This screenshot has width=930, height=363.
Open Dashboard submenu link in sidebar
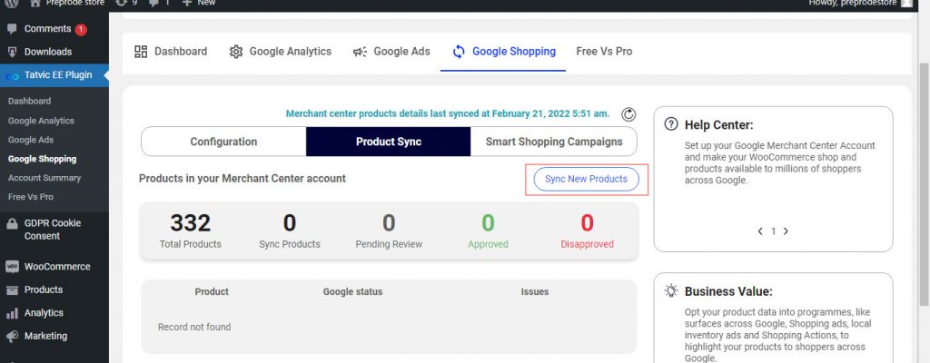(30, 102)
